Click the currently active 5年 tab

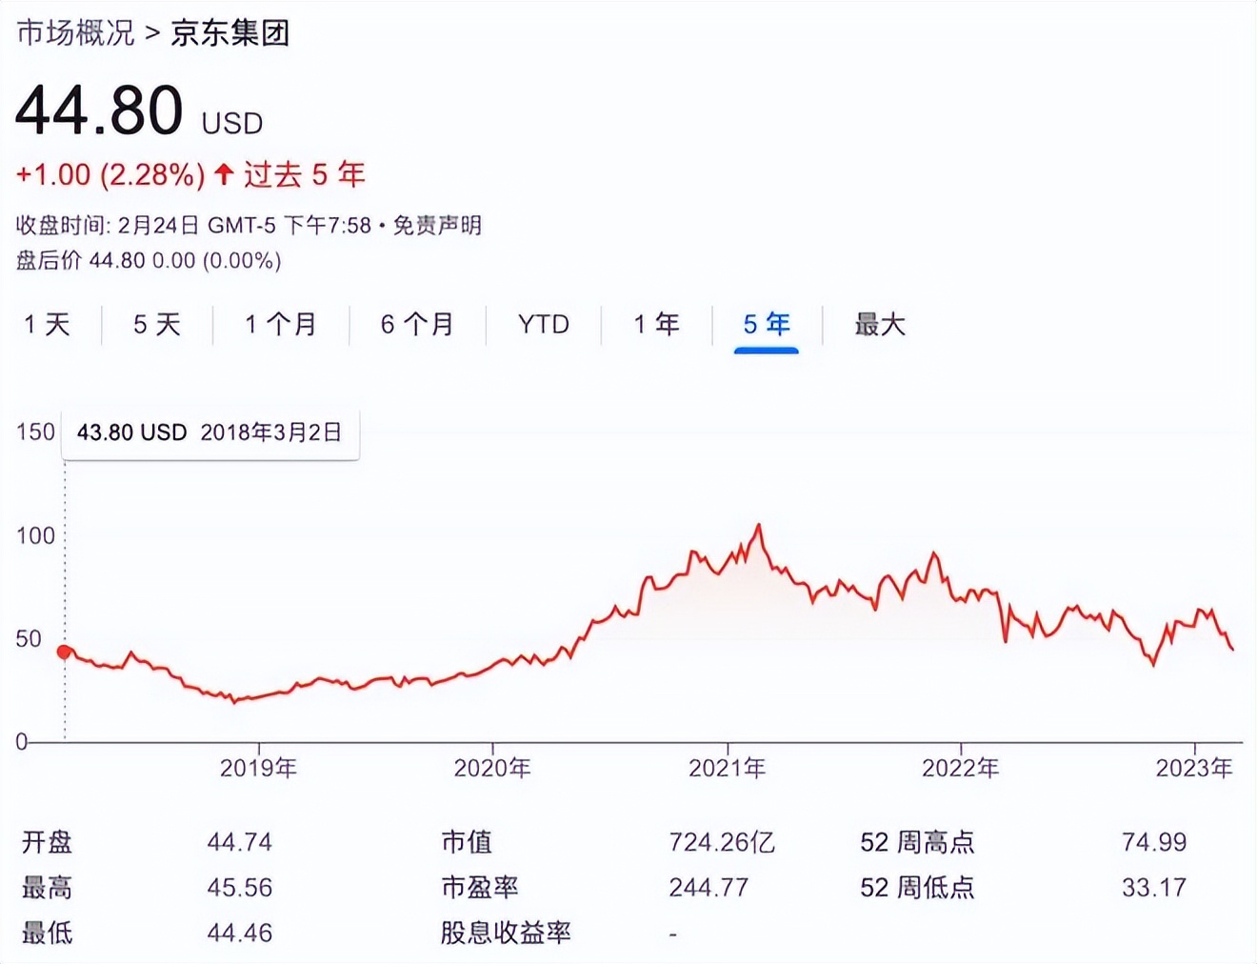tap(766, 325)
